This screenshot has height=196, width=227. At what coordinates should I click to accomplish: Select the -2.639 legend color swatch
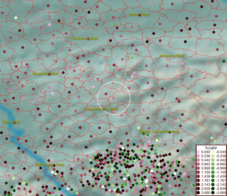(x=213, y=188)
